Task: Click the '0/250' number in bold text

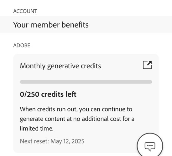Action: click(x=29, y=94)
